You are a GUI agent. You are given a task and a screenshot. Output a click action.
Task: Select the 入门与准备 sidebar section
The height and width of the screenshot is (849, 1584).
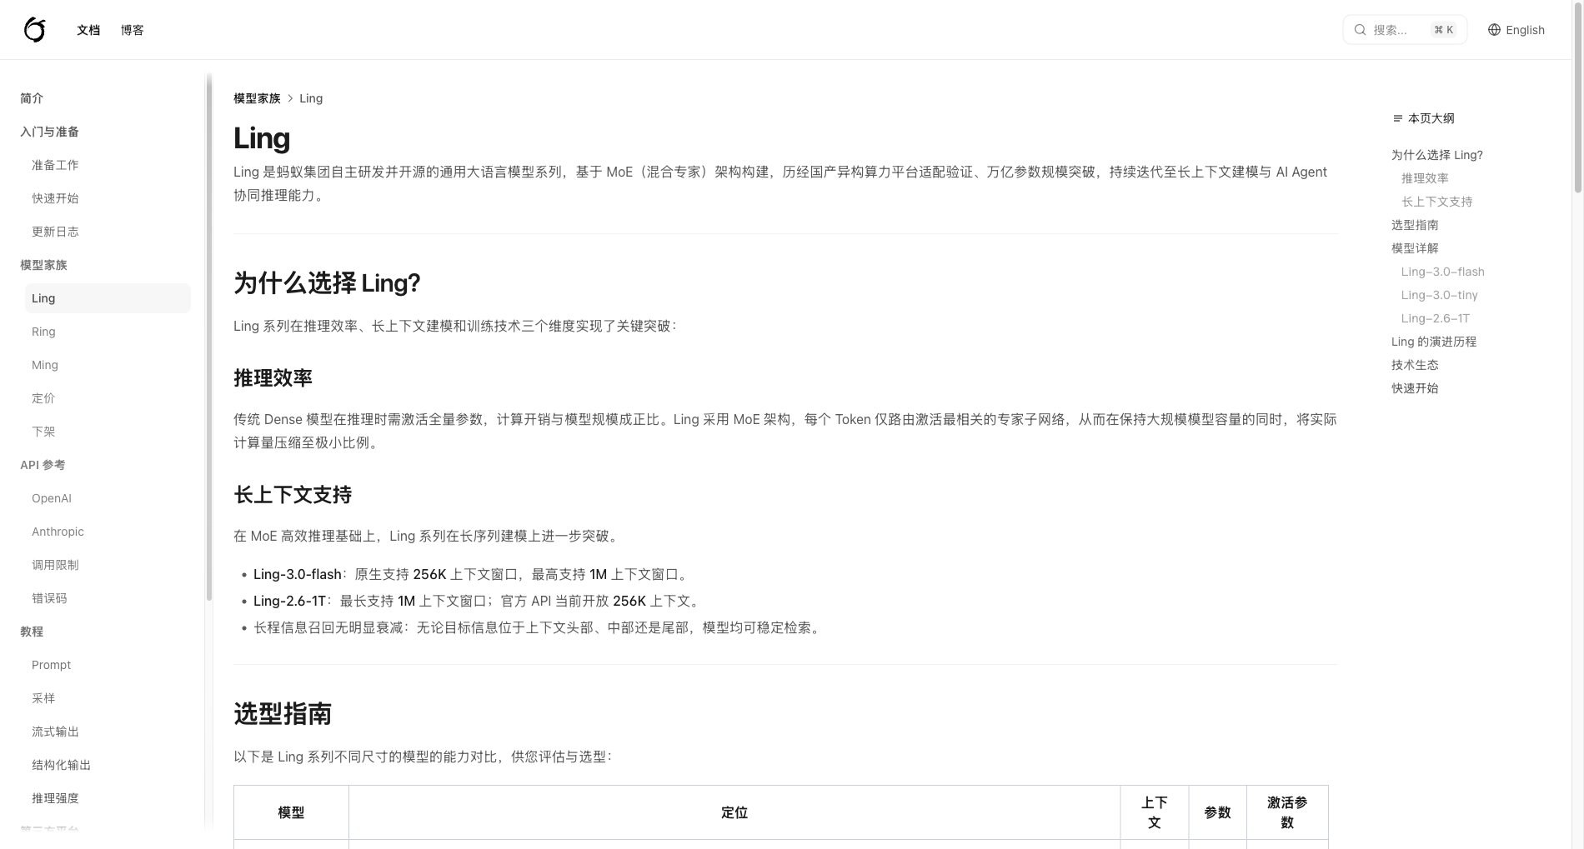49,132
